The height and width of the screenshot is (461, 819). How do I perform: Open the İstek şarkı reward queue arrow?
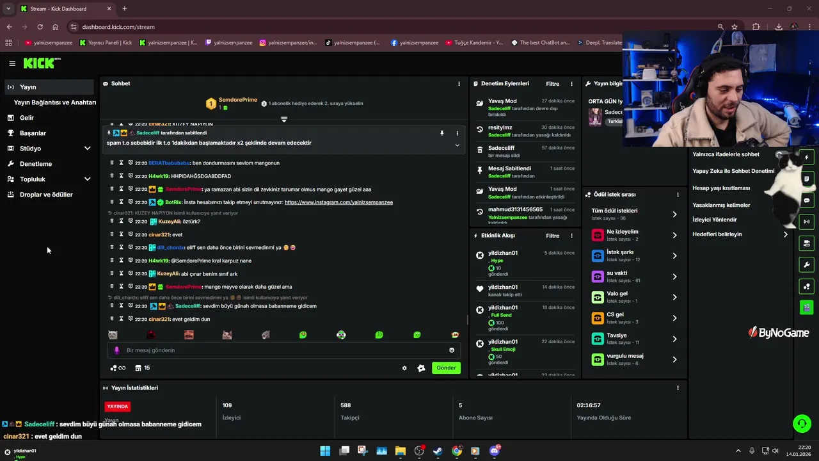click(674, 256)
